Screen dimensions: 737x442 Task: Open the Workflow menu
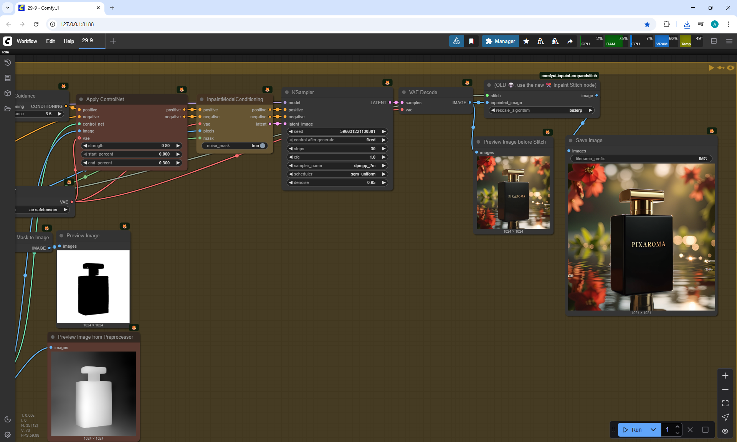27,41
